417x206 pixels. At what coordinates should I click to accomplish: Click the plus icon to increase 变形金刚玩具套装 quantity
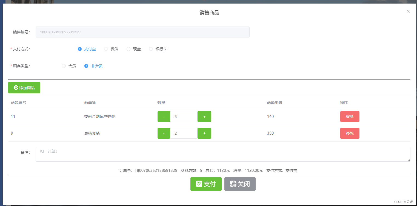(x=204, y=116)
